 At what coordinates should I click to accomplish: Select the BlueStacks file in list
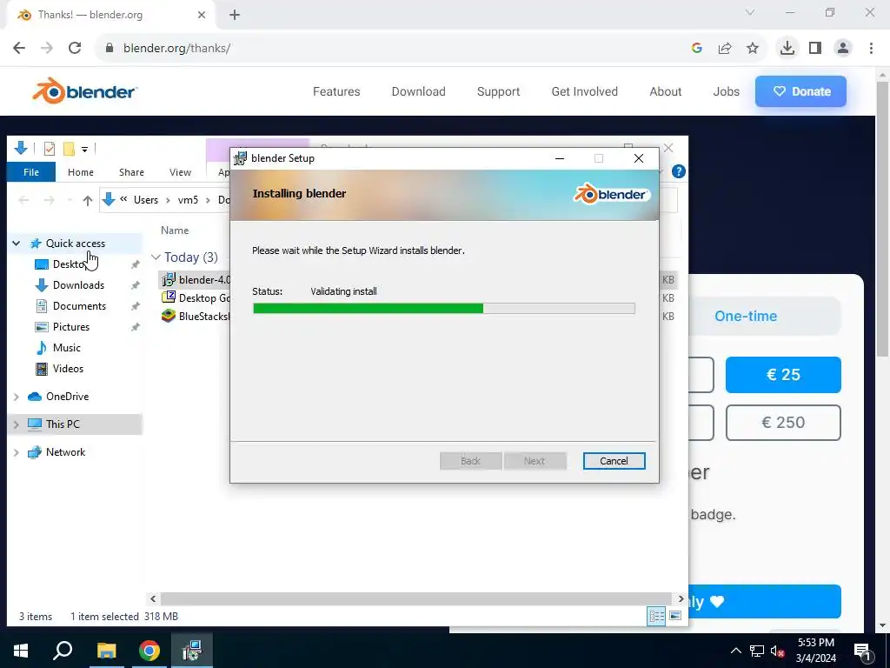[x=196, y=316]
